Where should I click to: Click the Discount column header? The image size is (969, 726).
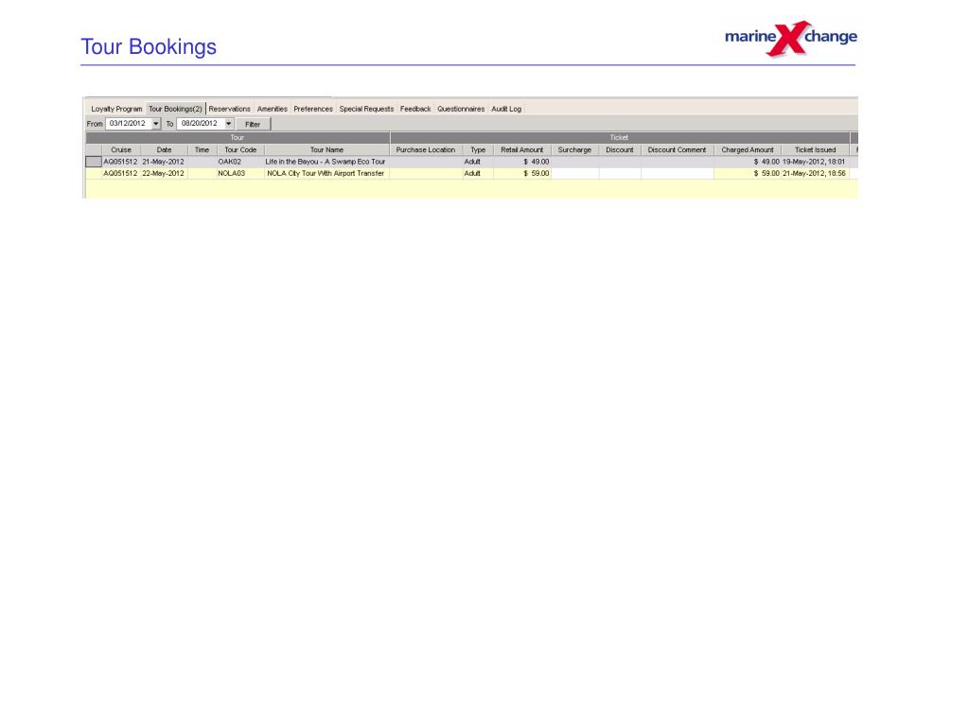coord(620,150)
